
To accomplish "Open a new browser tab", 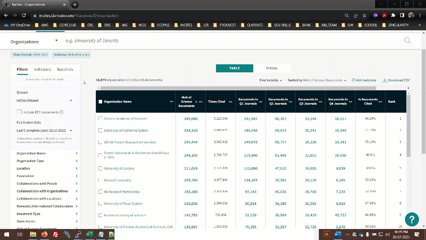I will pyautogui.click(x=75, y=5).
